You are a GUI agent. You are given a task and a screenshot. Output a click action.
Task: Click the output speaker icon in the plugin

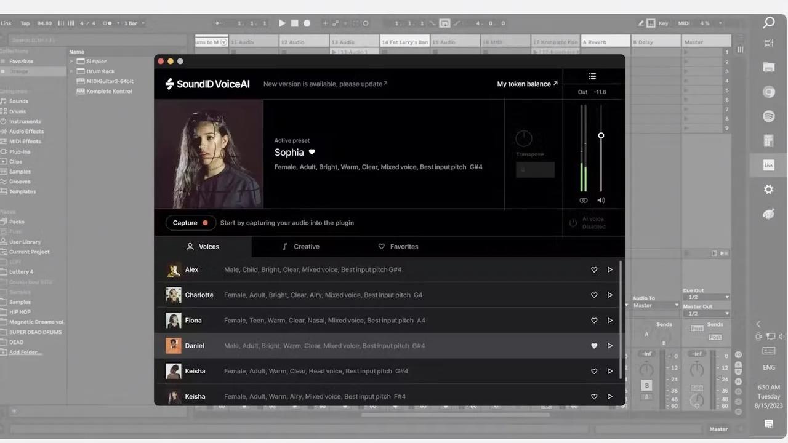coord(601,200)
